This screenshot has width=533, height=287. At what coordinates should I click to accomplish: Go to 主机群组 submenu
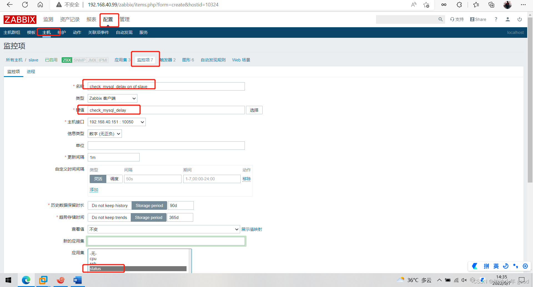12,33
